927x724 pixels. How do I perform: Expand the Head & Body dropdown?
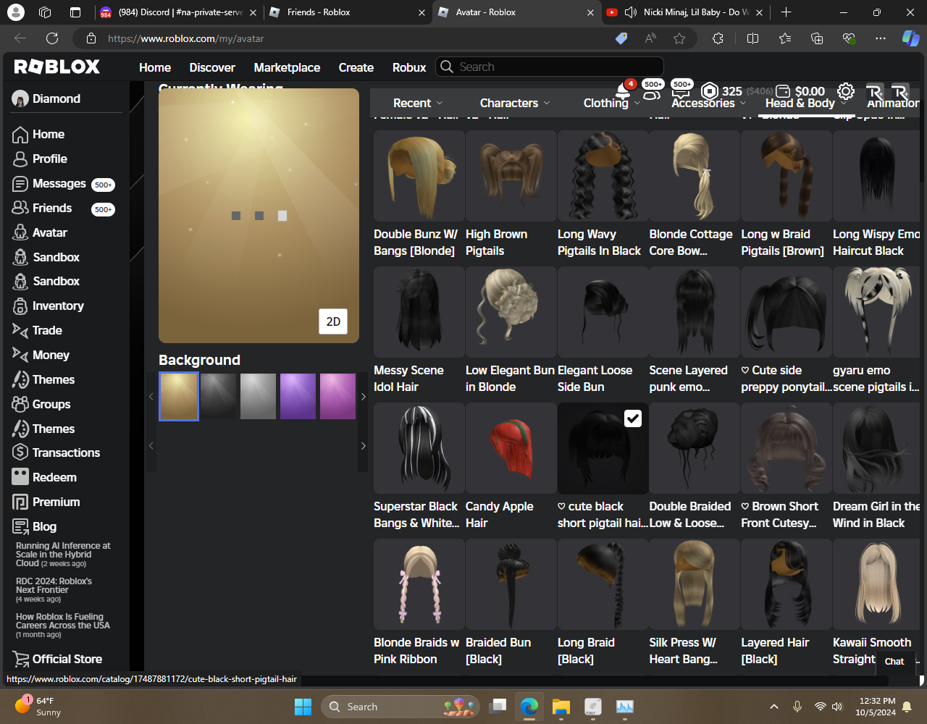pos(805,103)
